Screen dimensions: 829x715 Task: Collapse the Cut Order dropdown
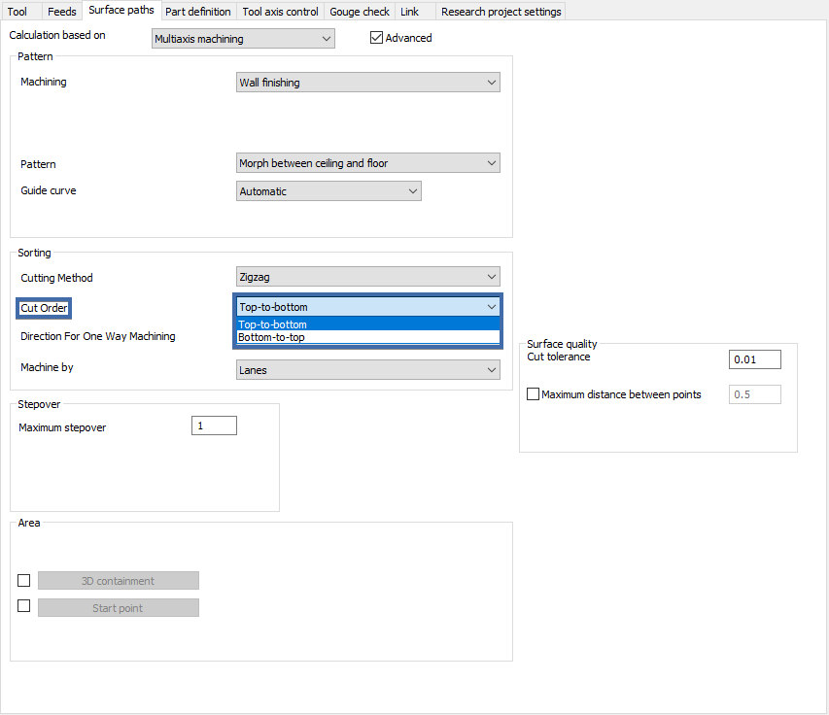tap(368, 307)
